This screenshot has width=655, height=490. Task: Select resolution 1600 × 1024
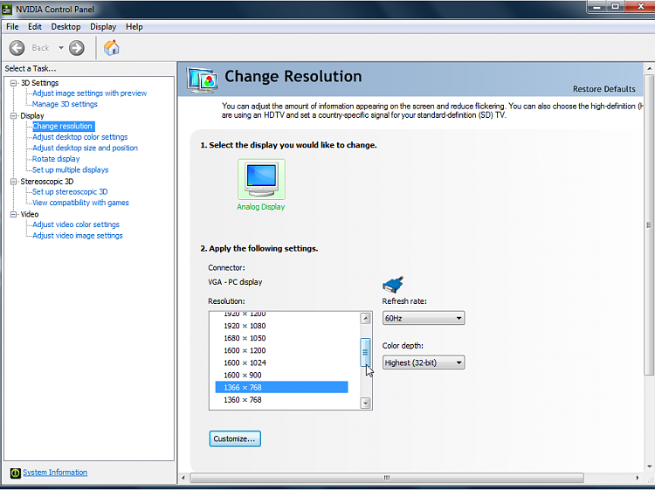(281, 363)
